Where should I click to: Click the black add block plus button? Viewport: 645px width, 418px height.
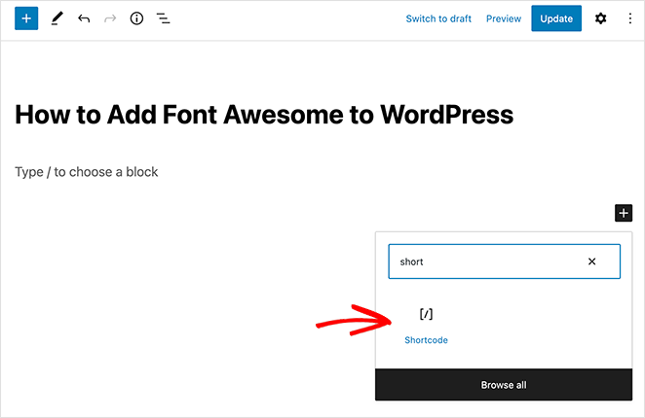[x=624, y=213]
